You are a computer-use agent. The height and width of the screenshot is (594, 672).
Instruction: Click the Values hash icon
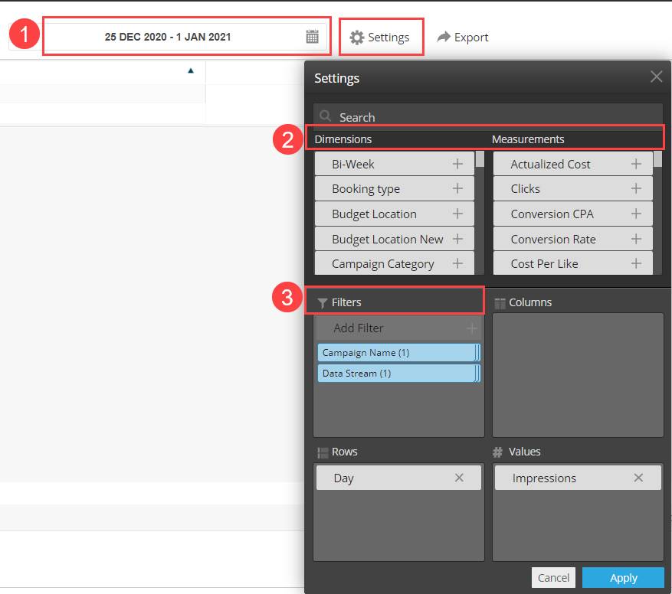pyautogui.click(x=500, y=452)
